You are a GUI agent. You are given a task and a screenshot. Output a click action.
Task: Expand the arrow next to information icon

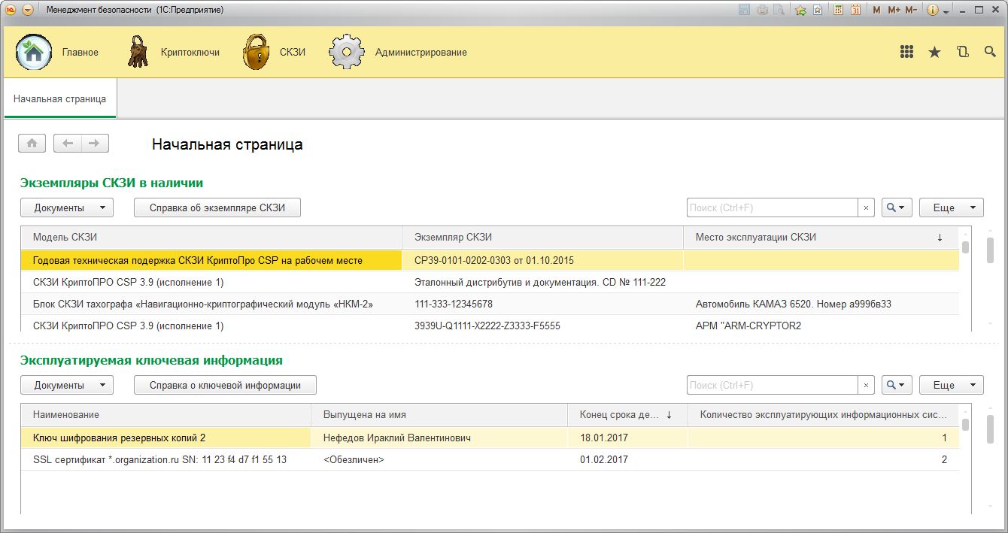click(946, 11)
